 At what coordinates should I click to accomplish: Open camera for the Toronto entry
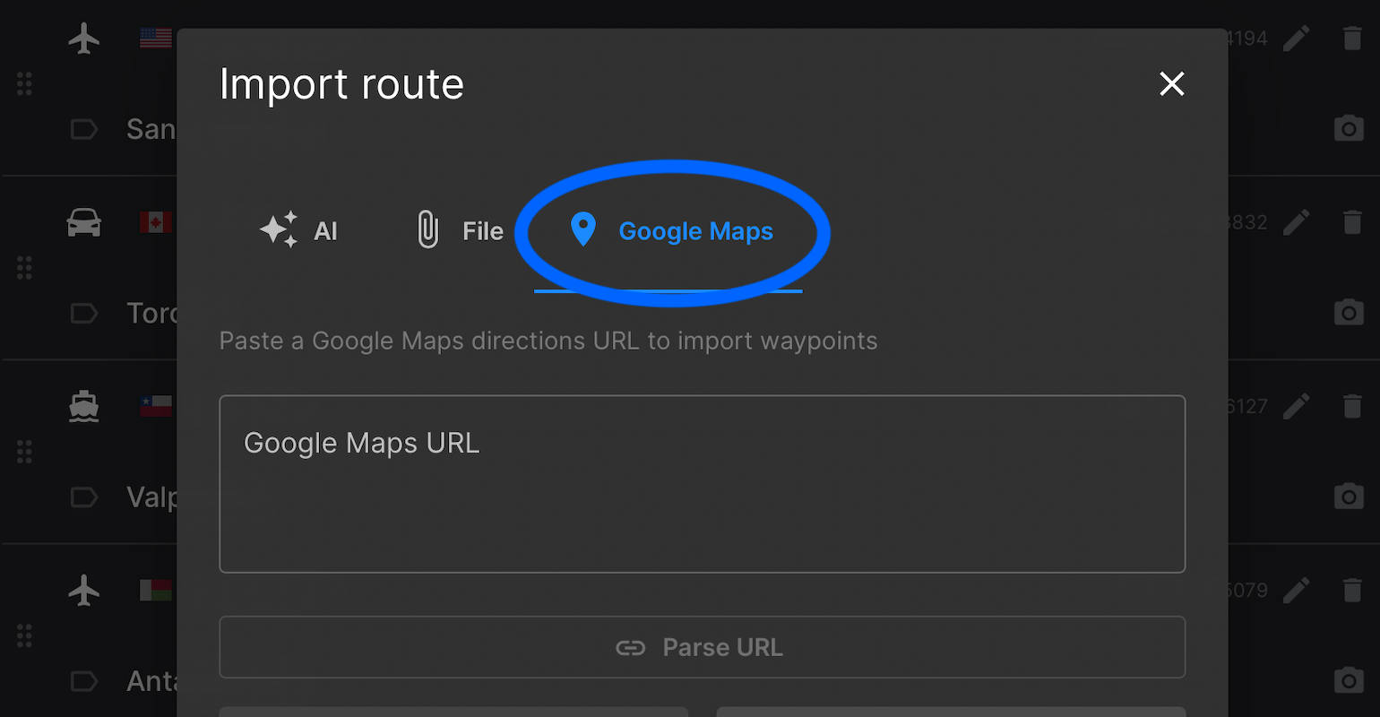pyautogui.click(x=1349, y=313)
